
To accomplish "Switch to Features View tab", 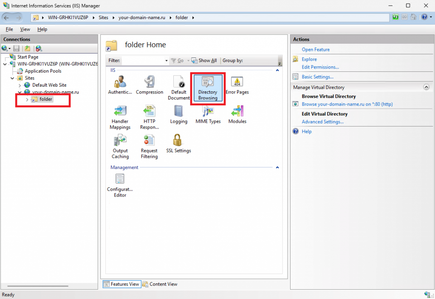I will (x=122, y=284).
